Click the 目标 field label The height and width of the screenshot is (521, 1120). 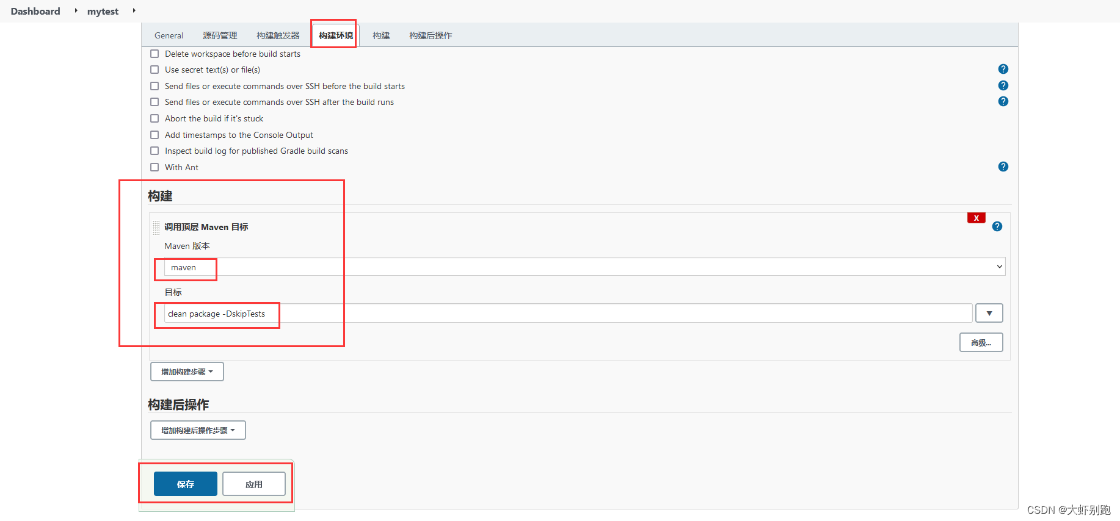tap(173, 292)
